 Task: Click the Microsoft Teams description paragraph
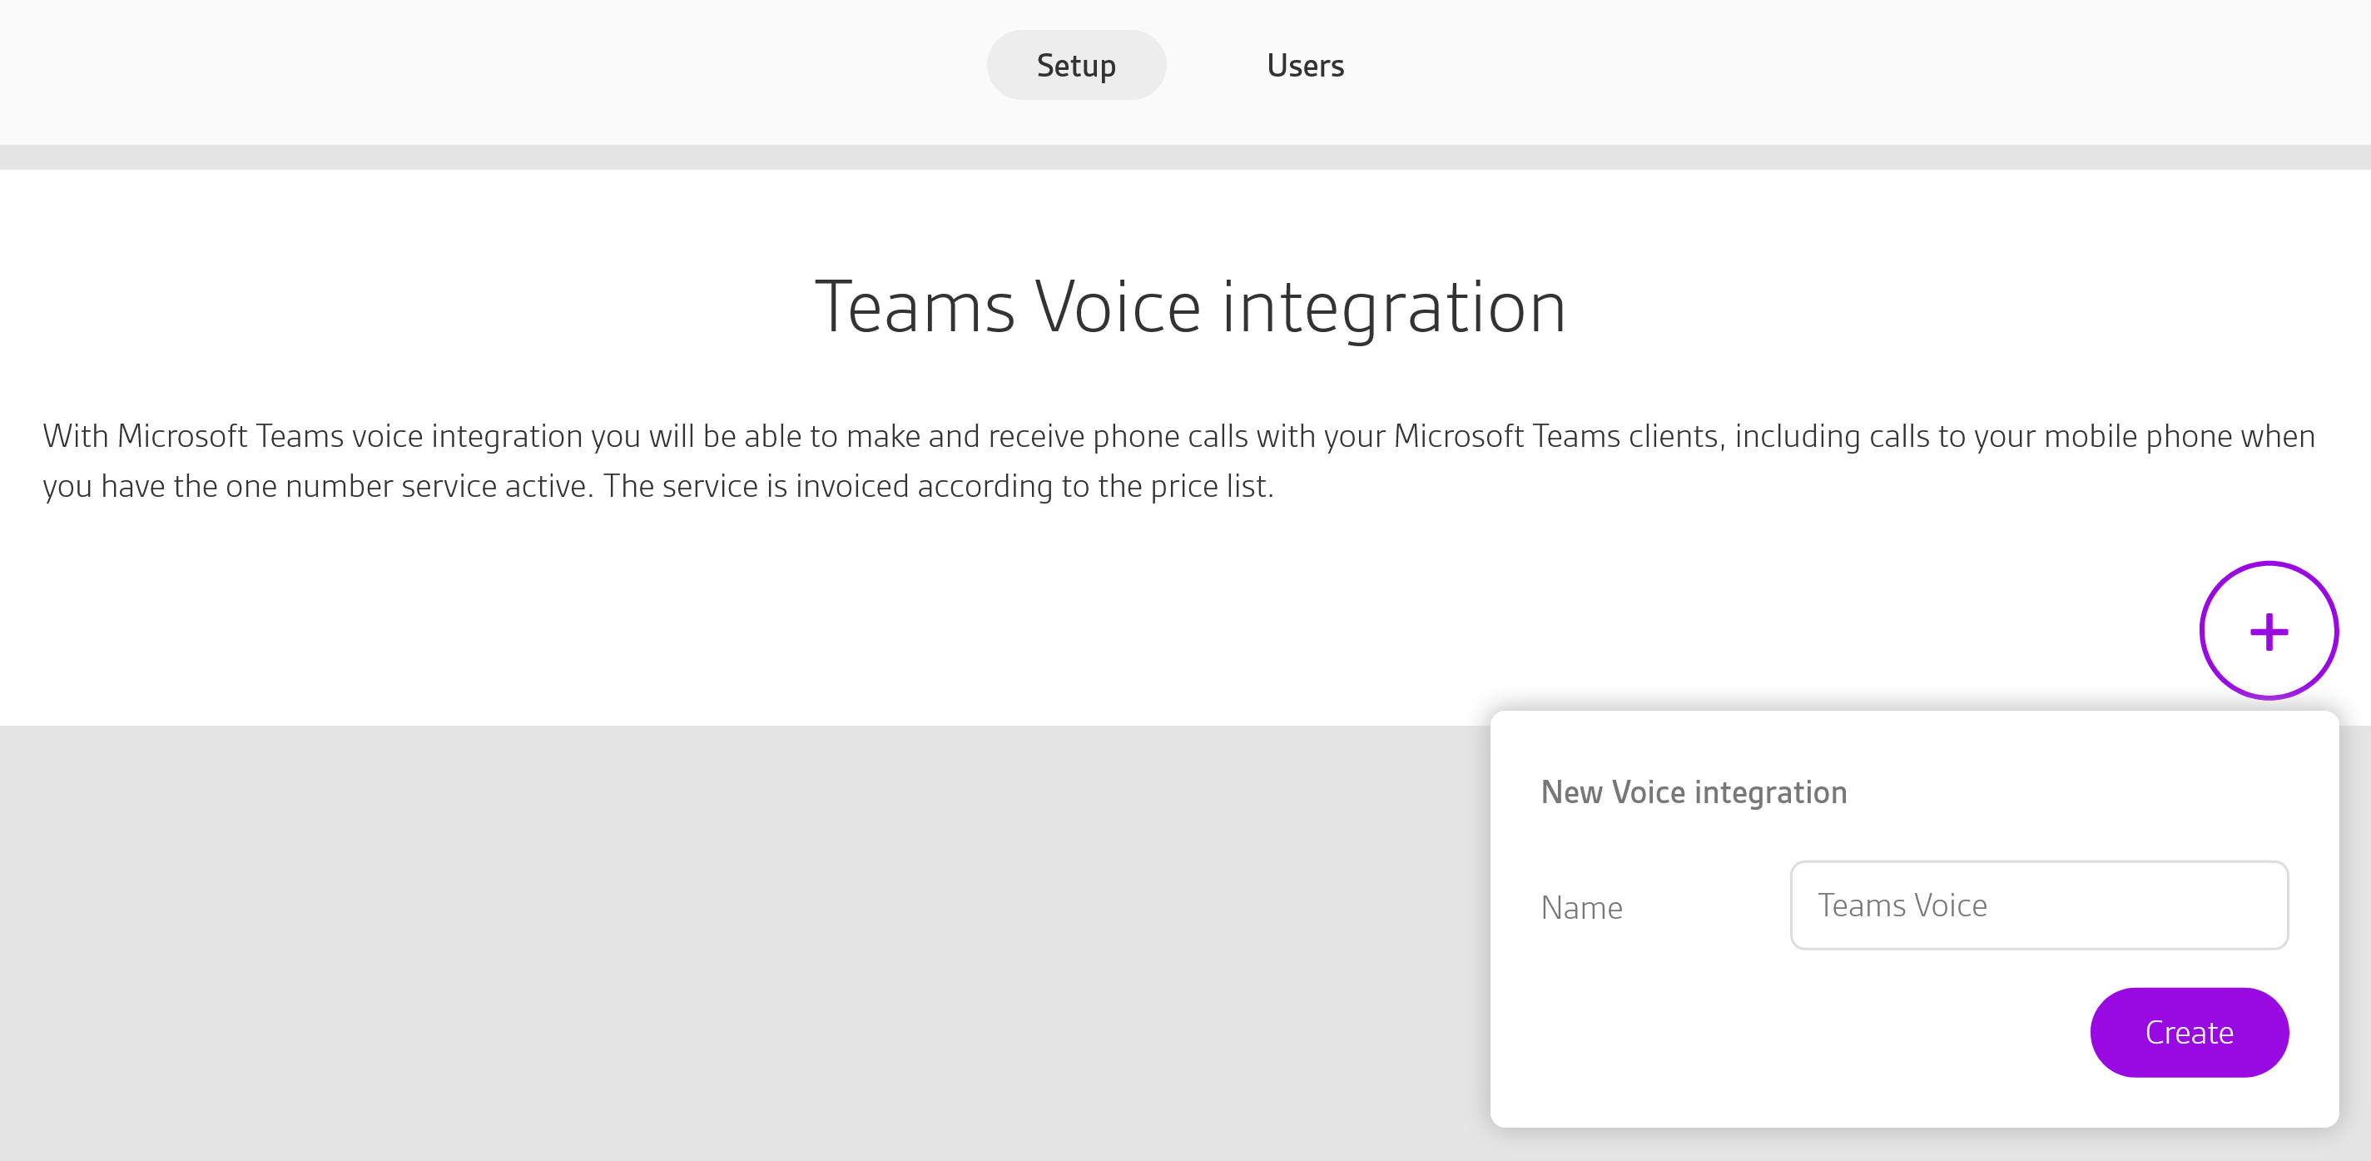click(1179, 460)
